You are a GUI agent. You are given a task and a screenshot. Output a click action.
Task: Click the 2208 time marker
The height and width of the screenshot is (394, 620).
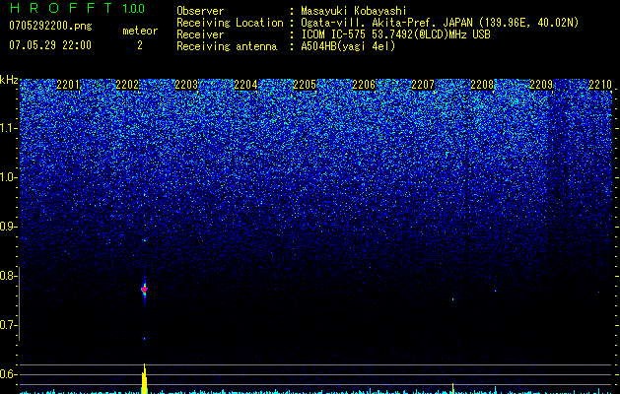(x=482, y=85)
